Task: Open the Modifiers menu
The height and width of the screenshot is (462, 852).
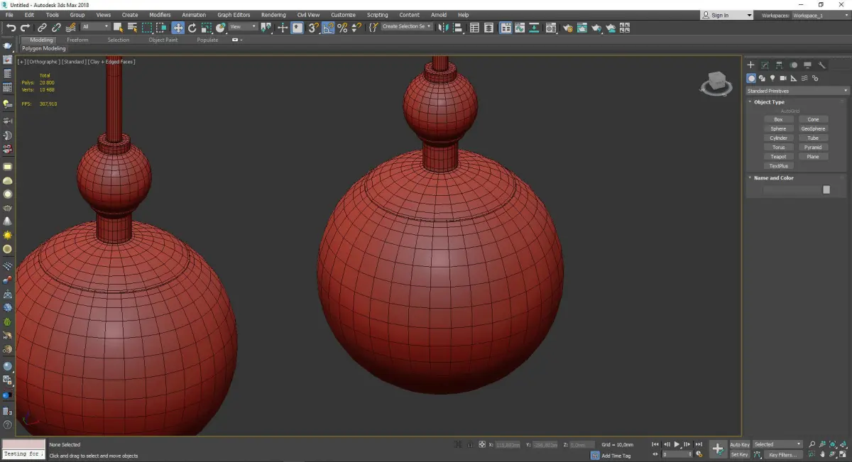Action: coord(160,15)
